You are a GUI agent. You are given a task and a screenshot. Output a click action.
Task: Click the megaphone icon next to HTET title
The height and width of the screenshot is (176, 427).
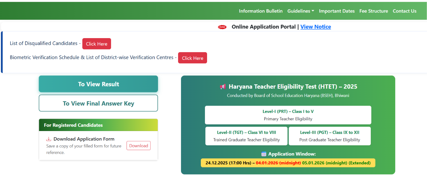tap(223, 87)
